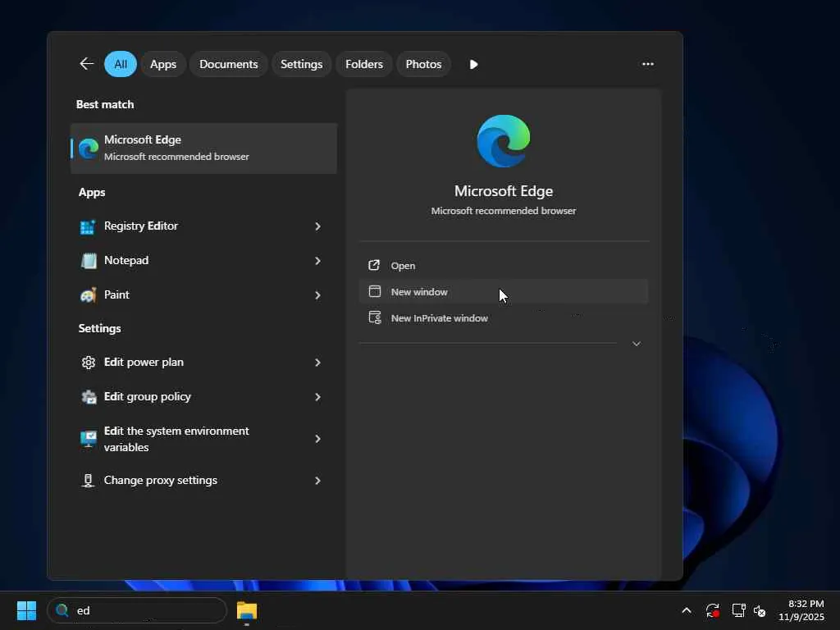Open Edge in a New InPrivate window

click(x=439, y=318)
